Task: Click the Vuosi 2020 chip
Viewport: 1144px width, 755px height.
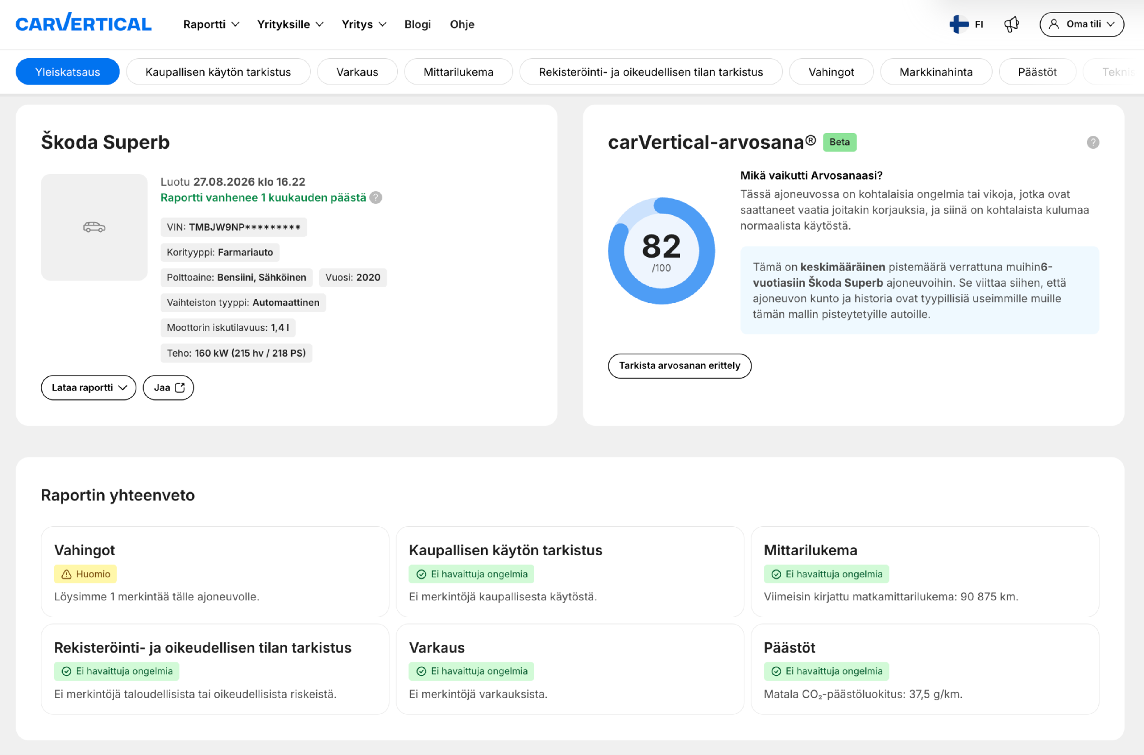Action: [353, 277]
